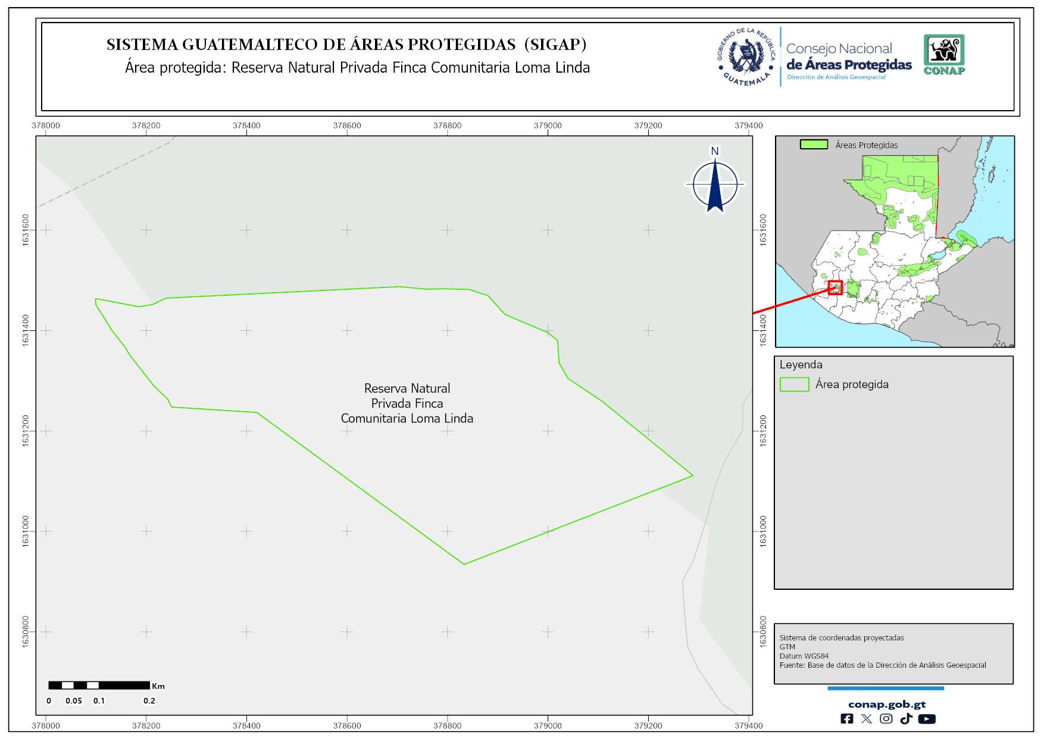This screenshot has height=738, width=1044.
Task: Click the Reserva Natural Privada Finca label on map
Action: pos(407,403)
